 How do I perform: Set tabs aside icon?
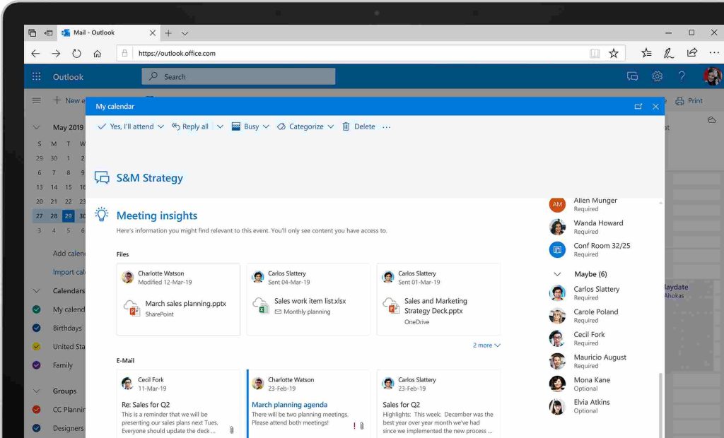(48, 32)
